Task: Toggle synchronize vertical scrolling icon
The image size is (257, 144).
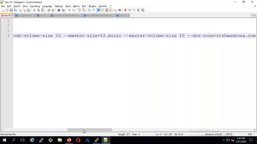Action: pos(79,10)
